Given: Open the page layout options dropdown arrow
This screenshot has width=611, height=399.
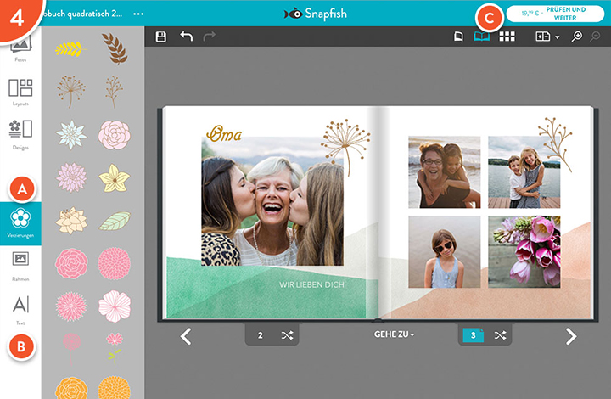Looking at the screenshot, I should coord(558,37).
